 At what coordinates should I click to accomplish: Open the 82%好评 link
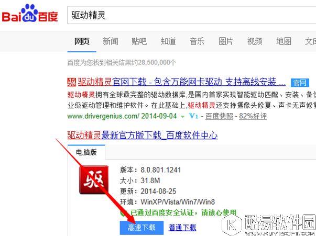(x=253, y=116)
